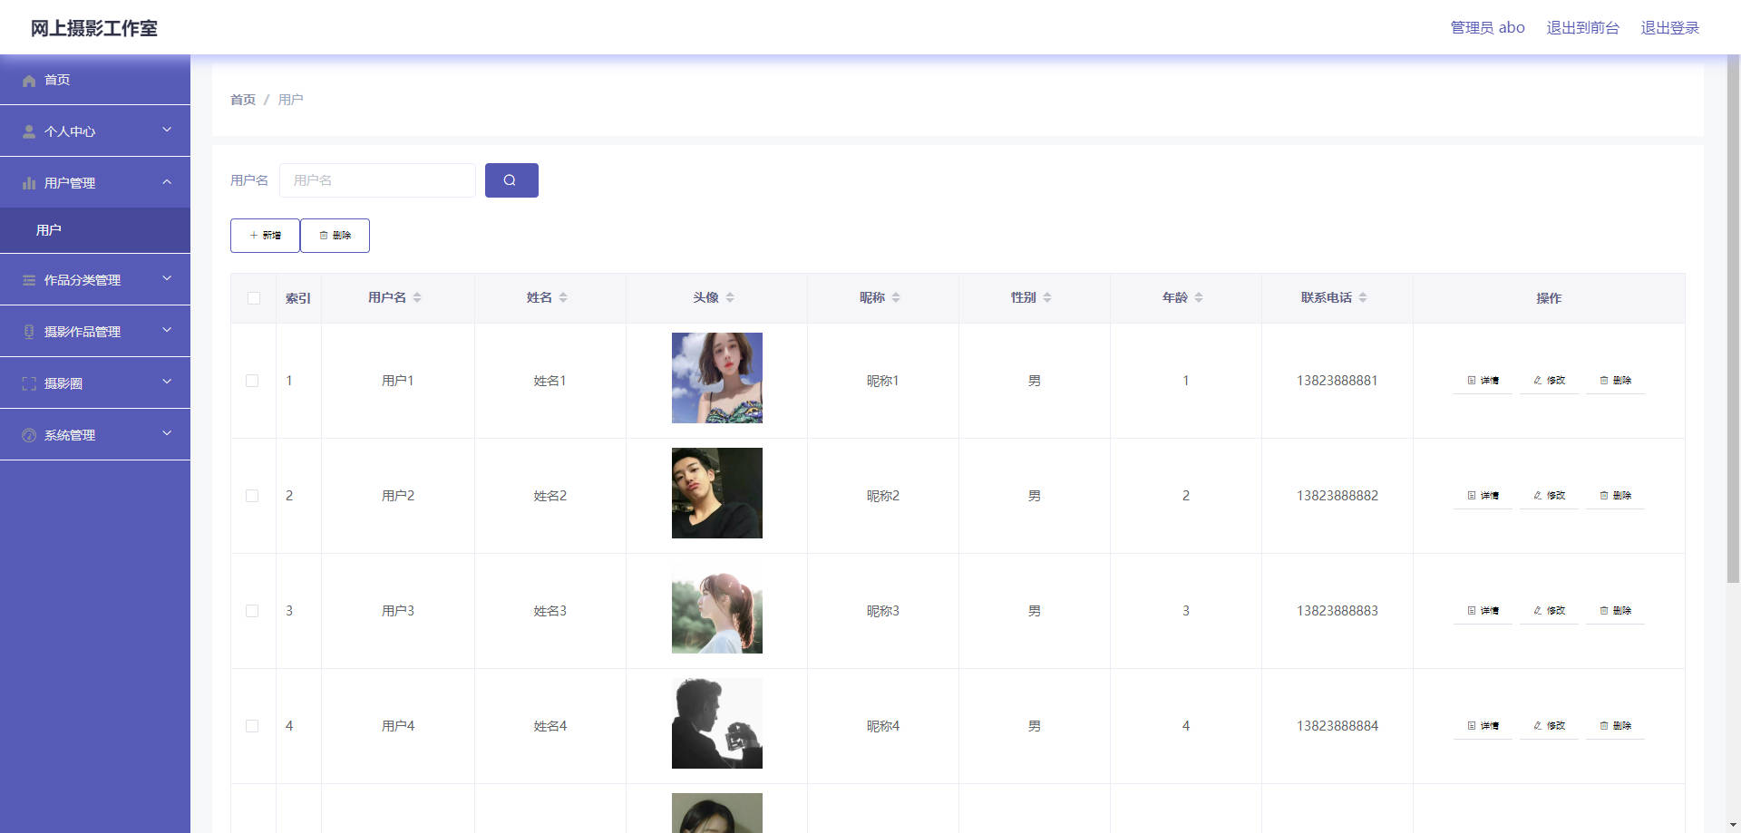Viewport: 1741px width, 833px height.
Task: Check the checkbox for row 用户3
Action: click(252, 611)
